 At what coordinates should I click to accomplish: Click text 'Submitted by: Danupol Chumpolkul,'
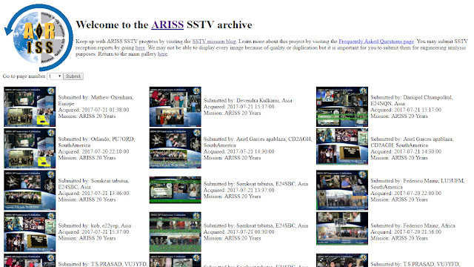[x=412, y=97]
